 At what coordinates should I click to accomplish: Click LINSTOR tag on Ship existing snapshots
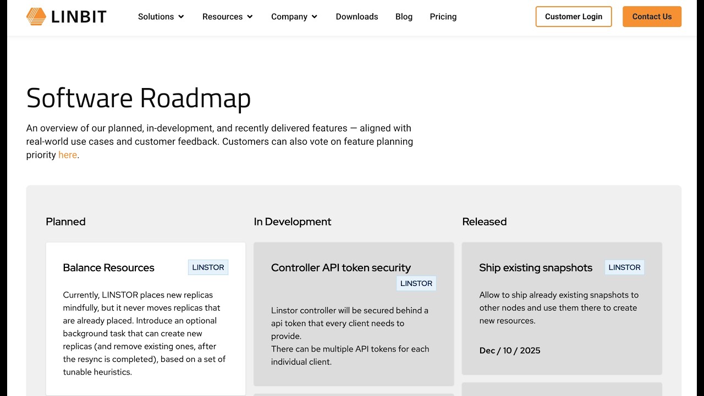click(x=624, y=267)
